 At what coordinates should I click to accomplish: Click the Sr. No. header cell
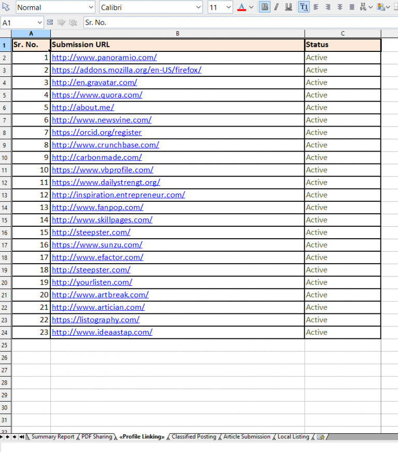[31, 45]
